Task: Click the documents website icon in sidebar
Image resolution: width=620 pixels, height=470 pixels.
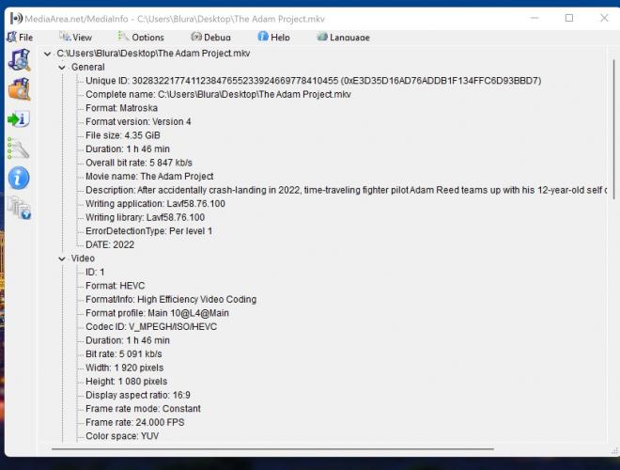Action: pos(19,208)
